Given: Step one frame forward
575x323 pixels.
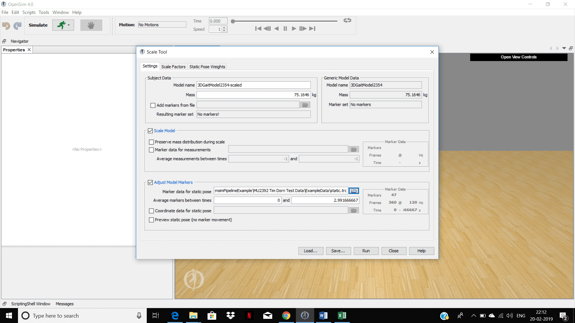Looking at the screenshot, I should click(x=303, y=28).
